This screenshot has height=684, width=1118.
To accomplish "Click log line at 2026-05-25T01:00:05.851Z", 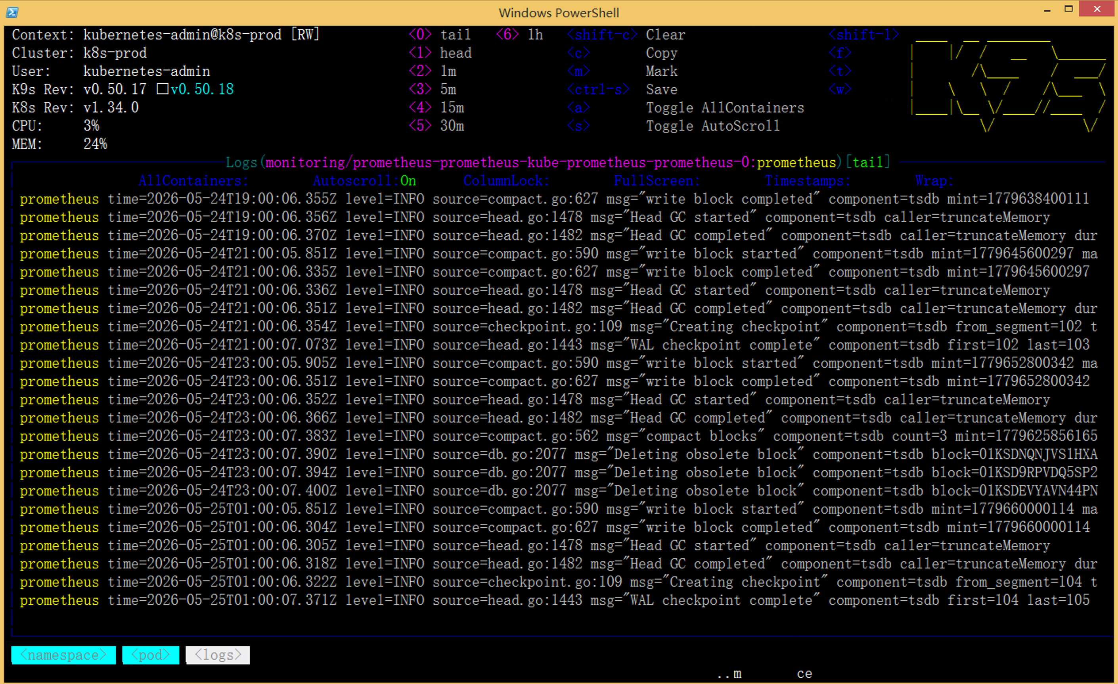I will coord(559,509).
